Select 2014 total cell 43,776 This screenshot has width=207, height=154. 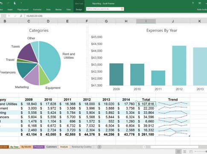tap(126, 134)
